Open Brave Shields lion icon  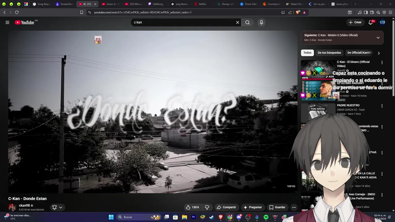(x=297, y=12)
